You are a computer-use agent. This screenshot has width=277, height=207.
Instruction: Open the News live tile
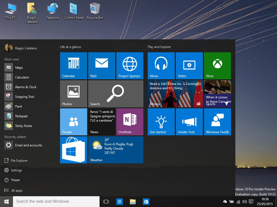102,122
